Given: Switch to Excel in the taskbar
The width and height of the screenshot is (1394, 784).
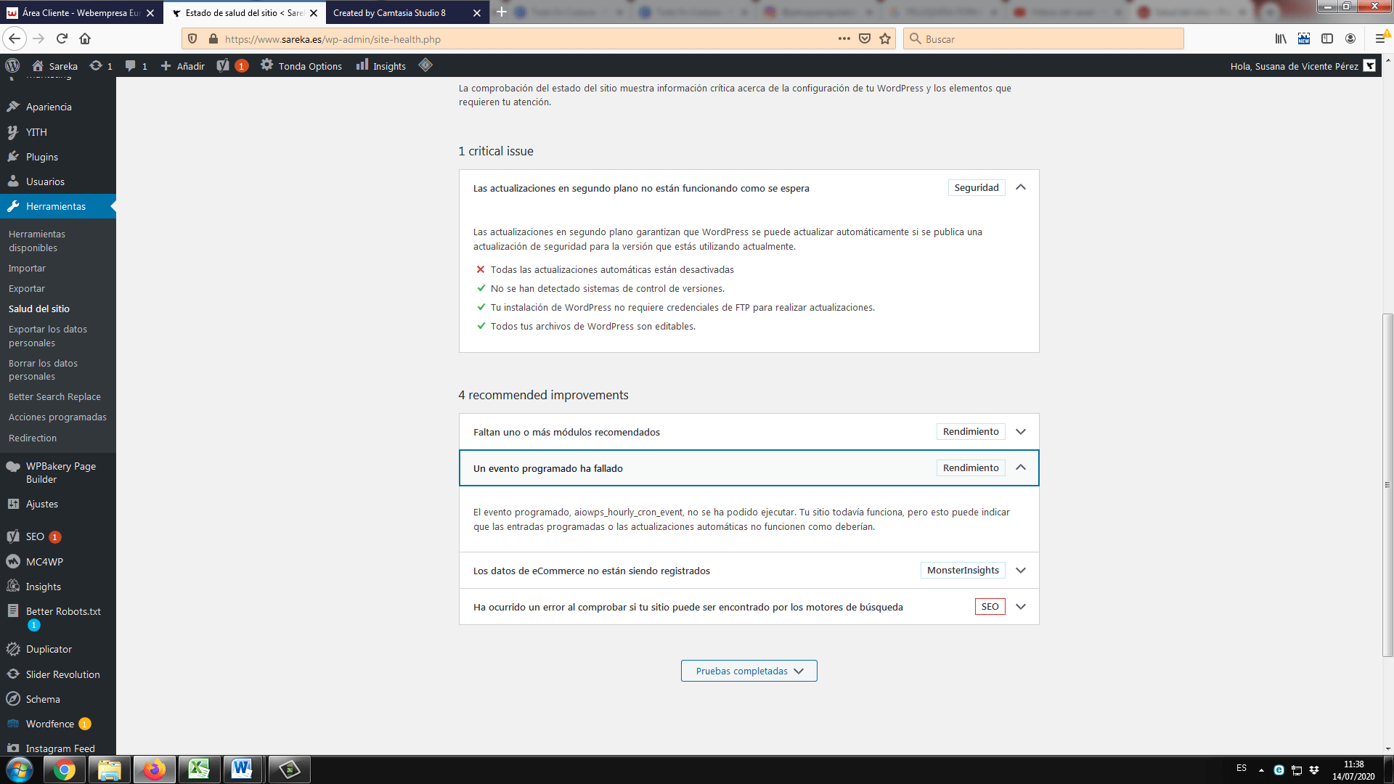Looking at the screenshot, I should (x=199, y=769).
